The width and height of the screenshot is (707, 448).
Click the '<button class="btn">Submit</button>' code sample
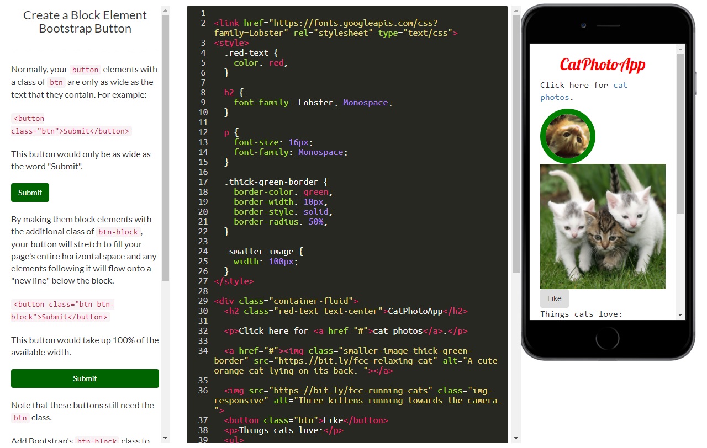[x=71, y=125]
